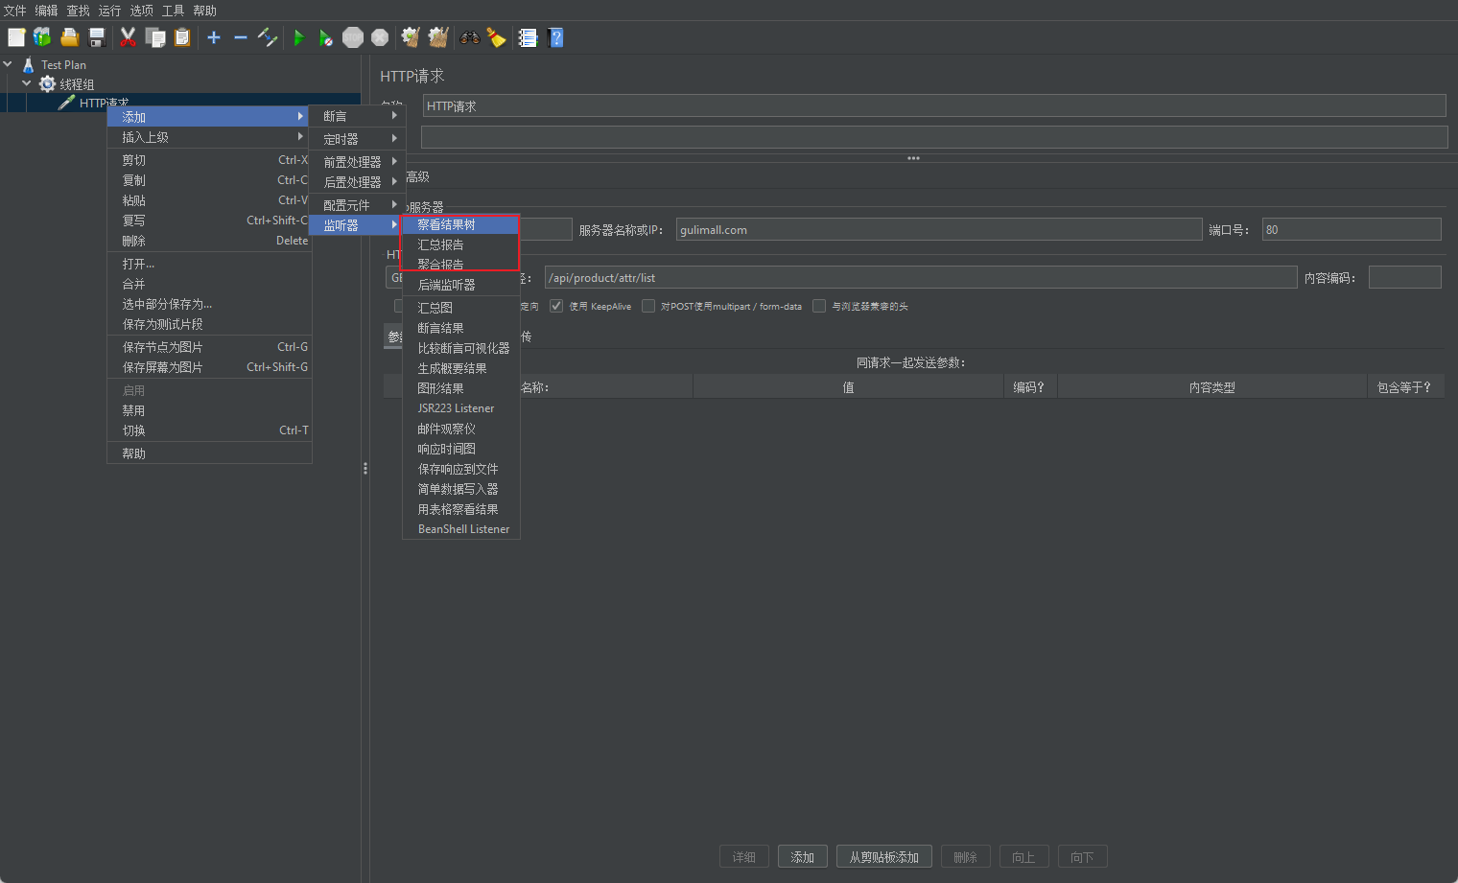Choose 用表格察看结果 listener

[x=460, y=509]
